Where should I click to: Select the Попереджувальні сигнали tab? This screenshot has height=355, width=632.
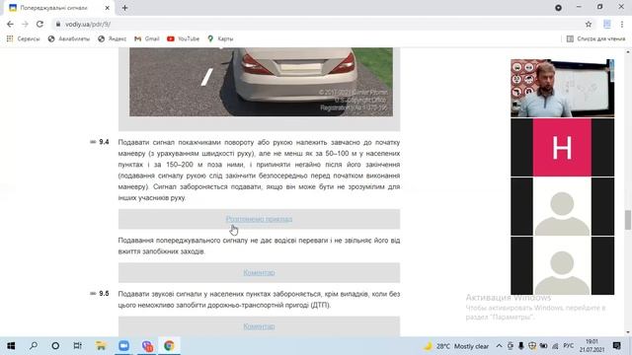tap(59, 8)
